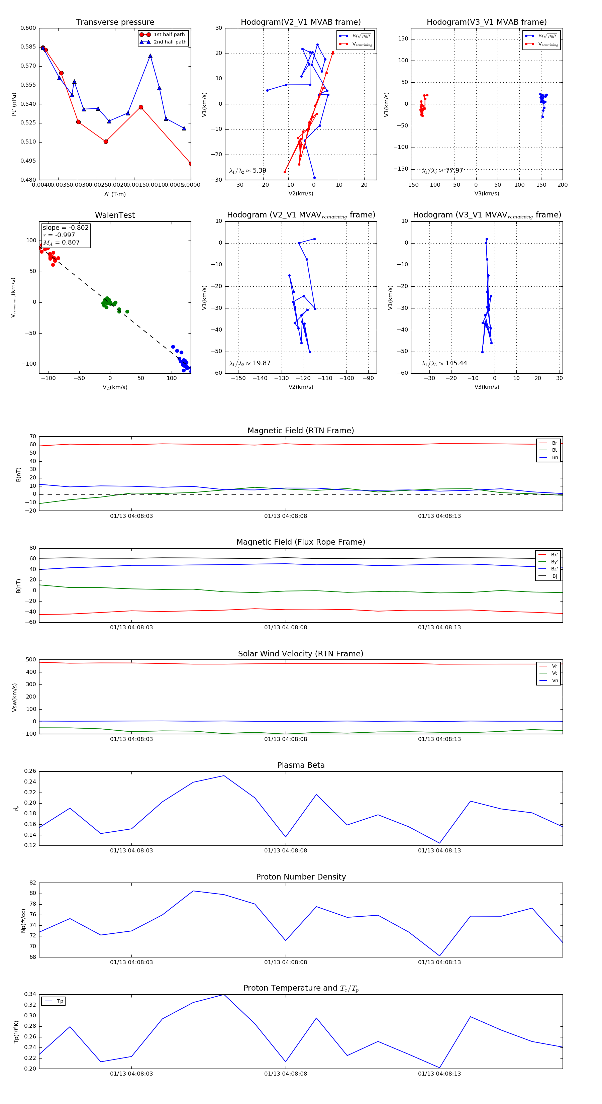Viewport: 602px width, 1104px height.
Task: Select the 'Br' legend entry
Action: tap(548, 443)
